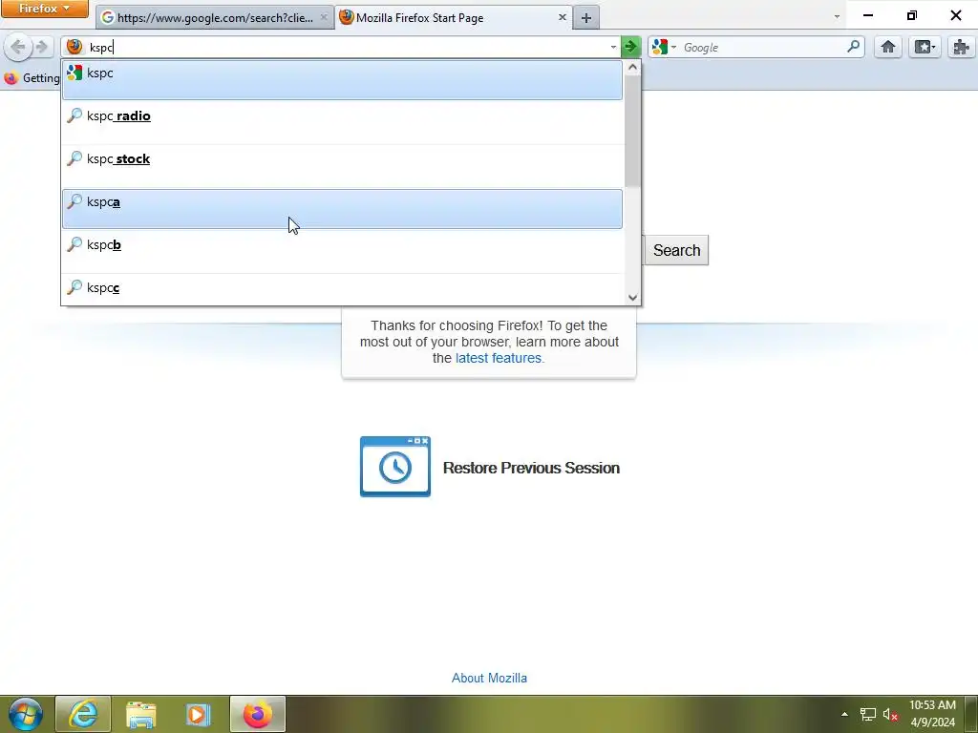The height and width of the screenshot is (733, 978).
Task: Open the list all tabs dropdown arrow
Action: pos(837,17)
